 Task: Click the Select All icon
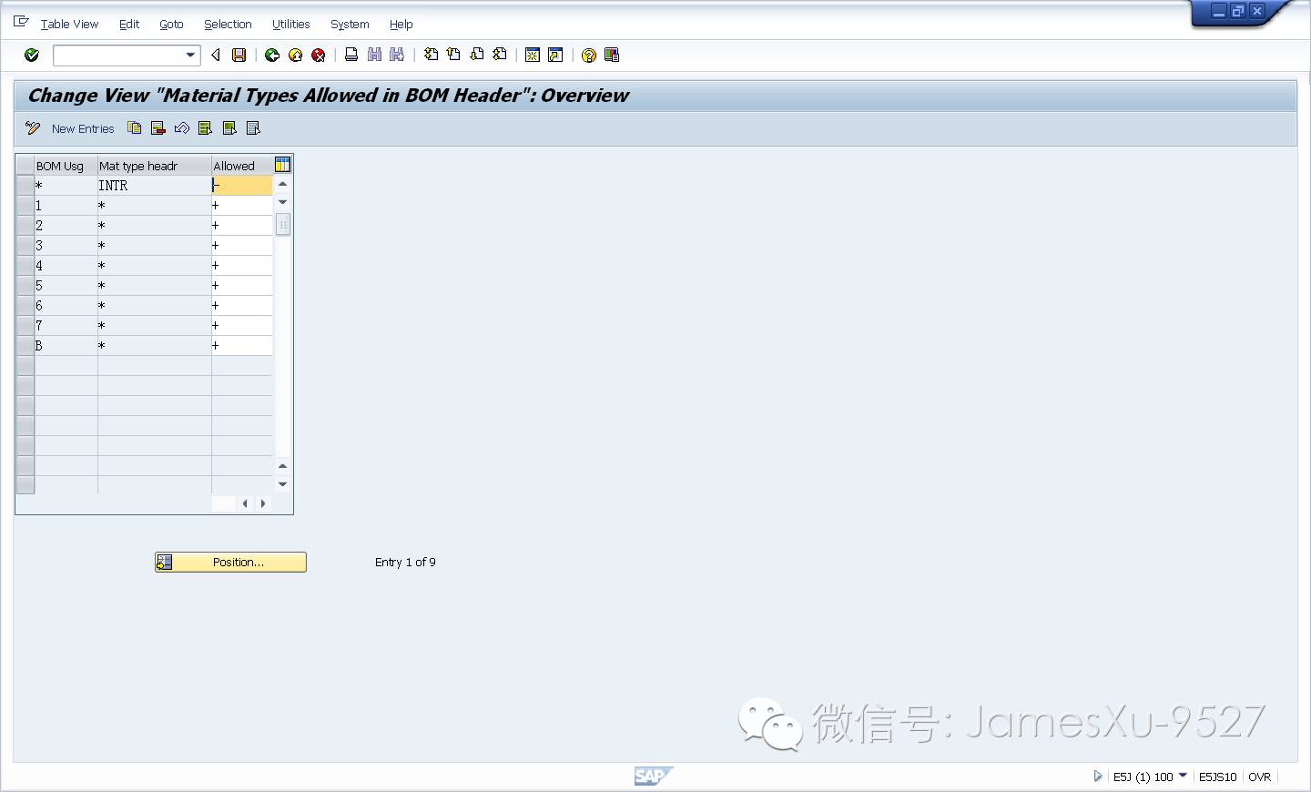click(x=206, y=128)
